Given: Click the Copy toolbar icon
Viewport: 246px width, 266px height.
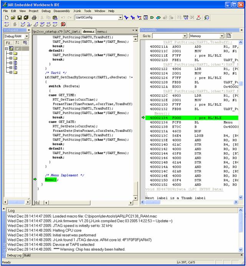Looking at the screenshot, I should point(48,18).
